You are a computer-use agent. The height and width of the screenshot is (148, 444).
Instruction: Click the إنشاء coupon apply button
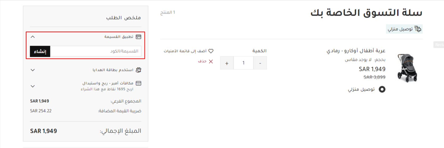(x=40, y=51)
